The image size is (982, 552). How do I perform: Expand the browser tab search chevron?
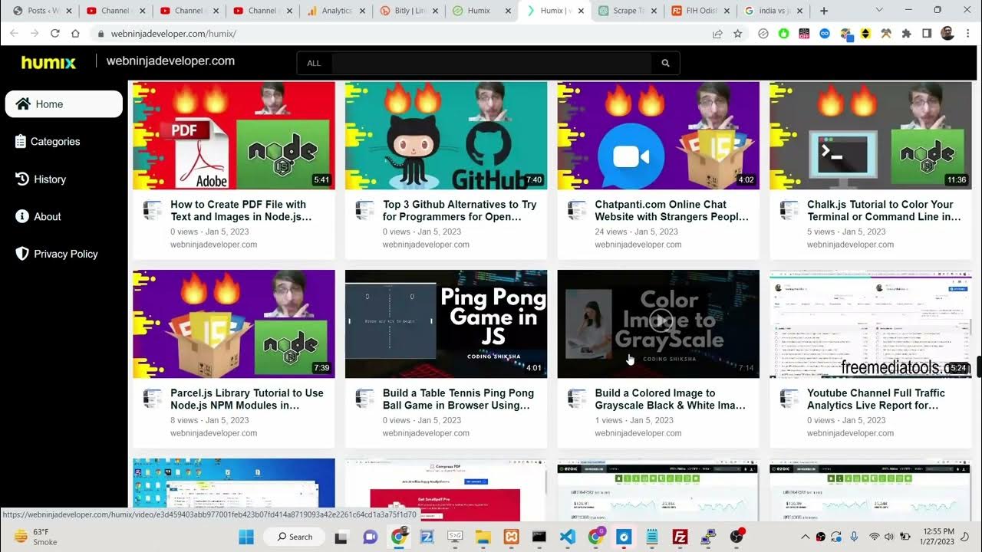click(x=879, y=11)
